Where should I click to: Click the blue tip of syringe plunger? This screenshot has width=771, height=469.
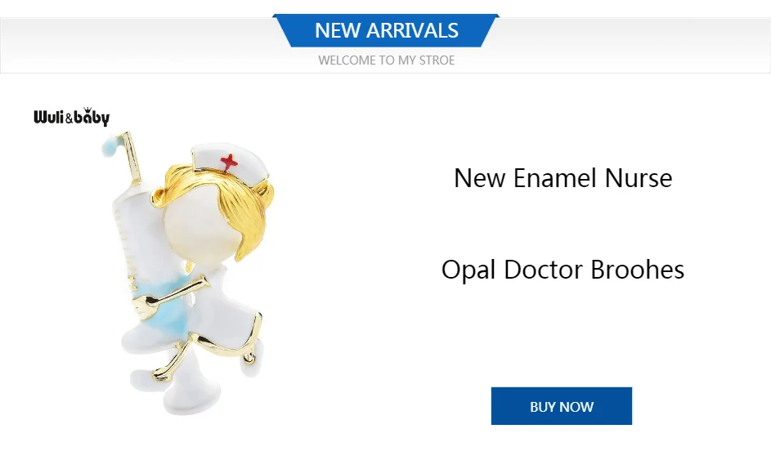(x=110, y=144)
